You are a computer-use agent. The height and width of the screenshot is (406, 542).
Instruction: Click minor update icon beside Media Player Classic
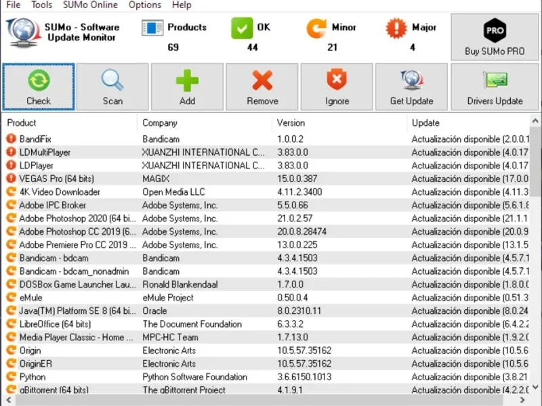coord(11,337)
